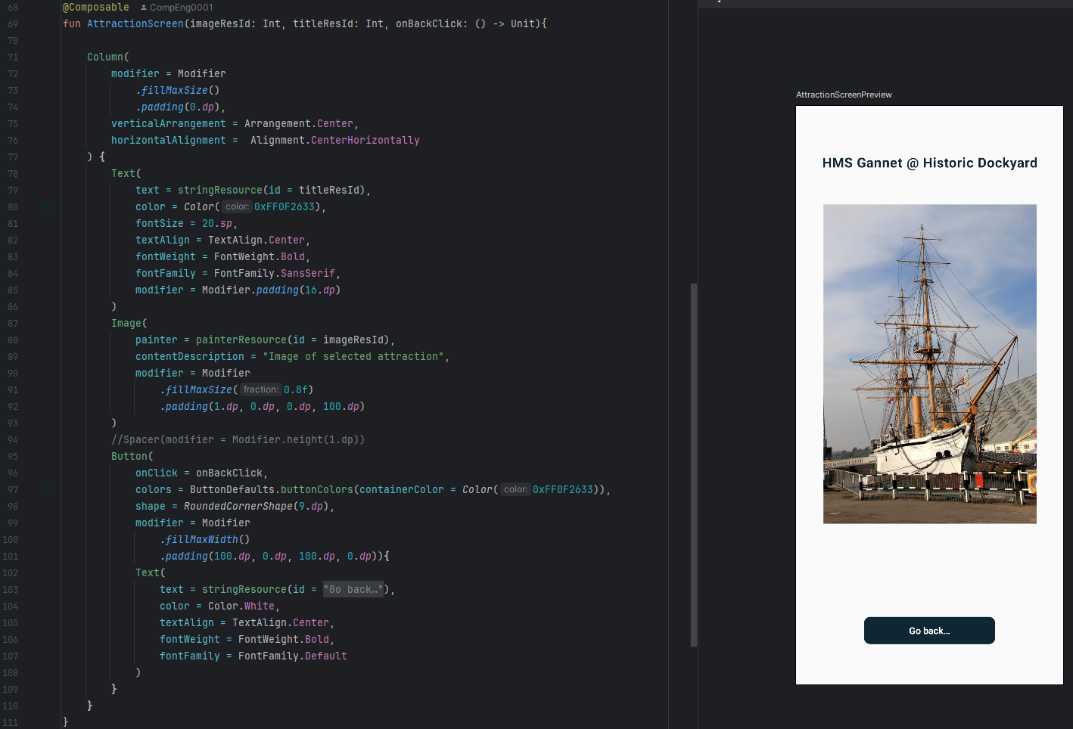Click the CompEng0001 code author hint
1073x729 pixels.
click(177, 8)
